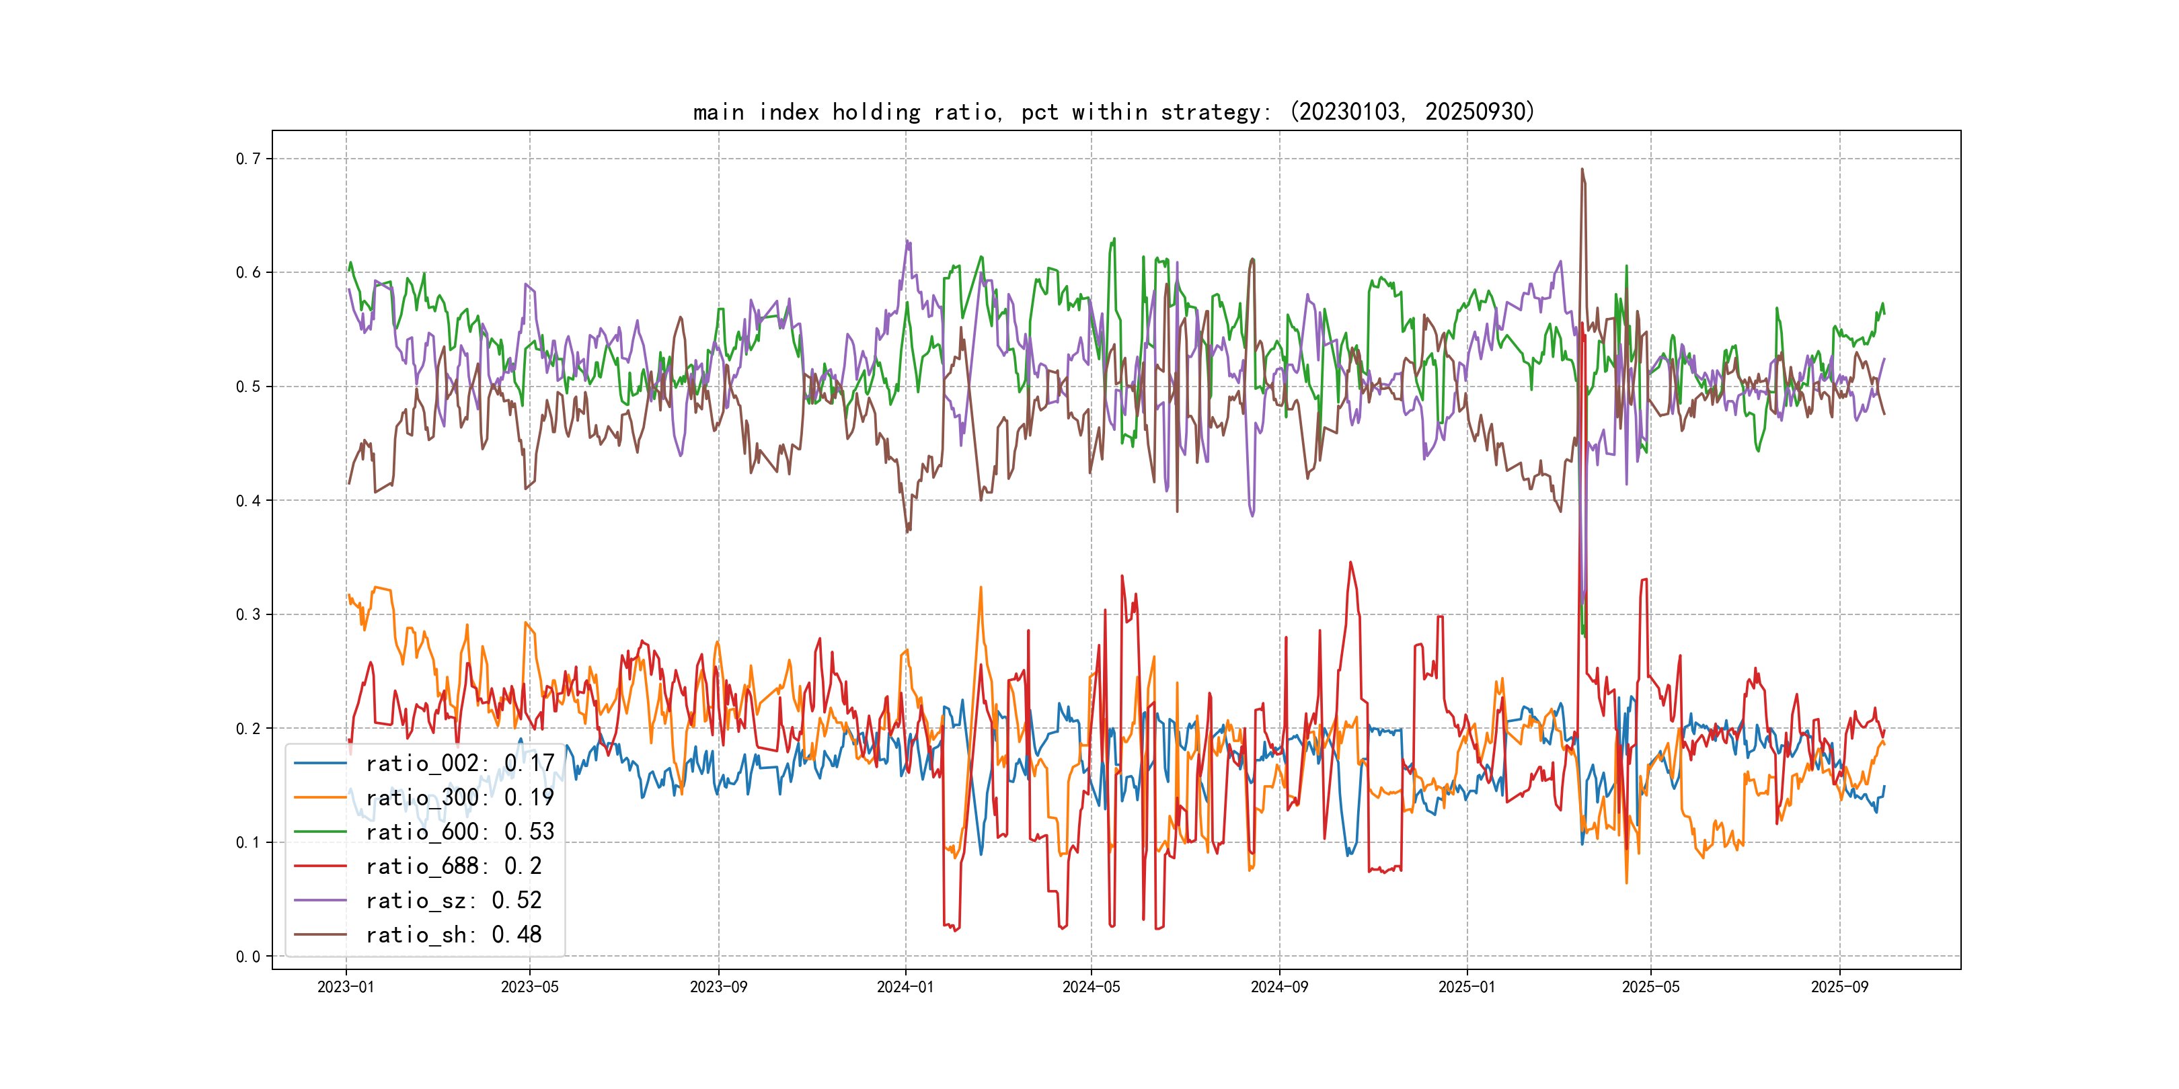Click the 2024-09 x-axis date label
This screenshot has height=1089, width=2179.
pyautogui.click(x=1279, y=987)
